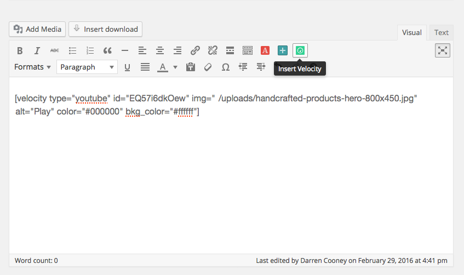The width and height of the screenshot is (464, 275).
Task: Apply blockquote formatting
Action: tap(107, 50)
